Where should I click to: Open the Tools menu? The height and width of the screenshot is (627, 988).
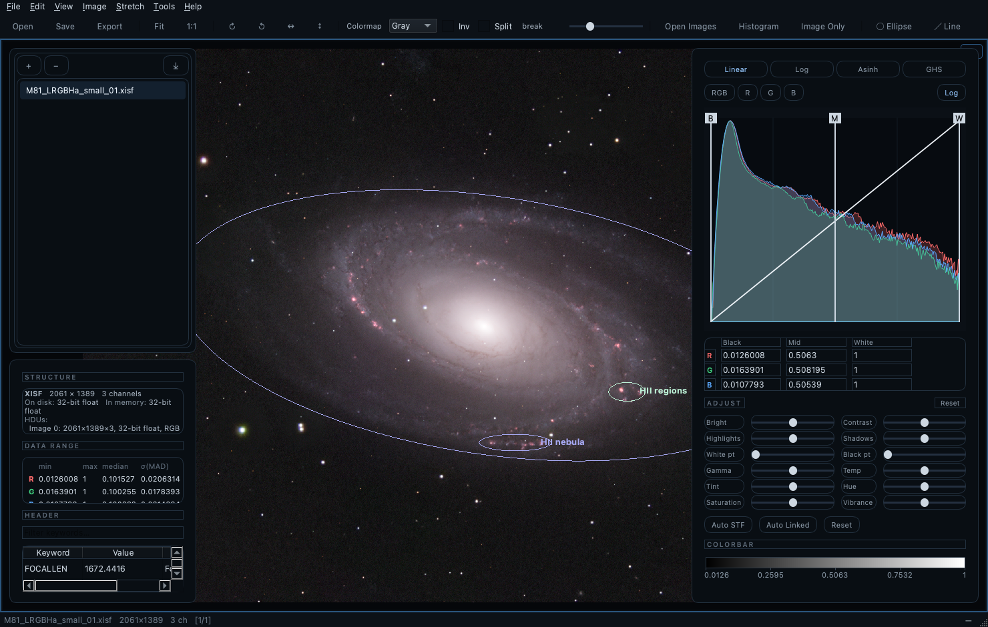164,7
